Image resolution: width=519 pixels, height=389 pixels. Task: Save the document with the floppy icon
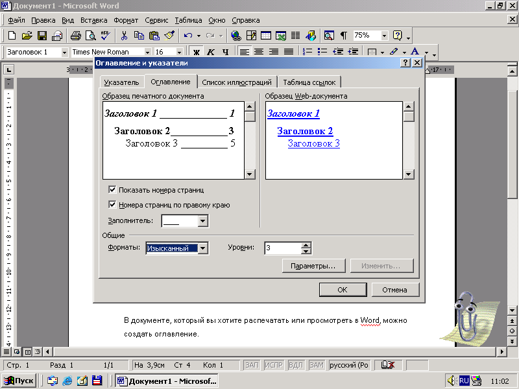click(x=42, y=36)
